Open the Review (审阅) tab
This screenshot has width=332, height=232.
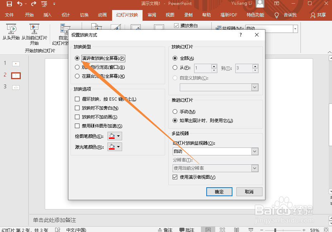click(x=152, y=15)
